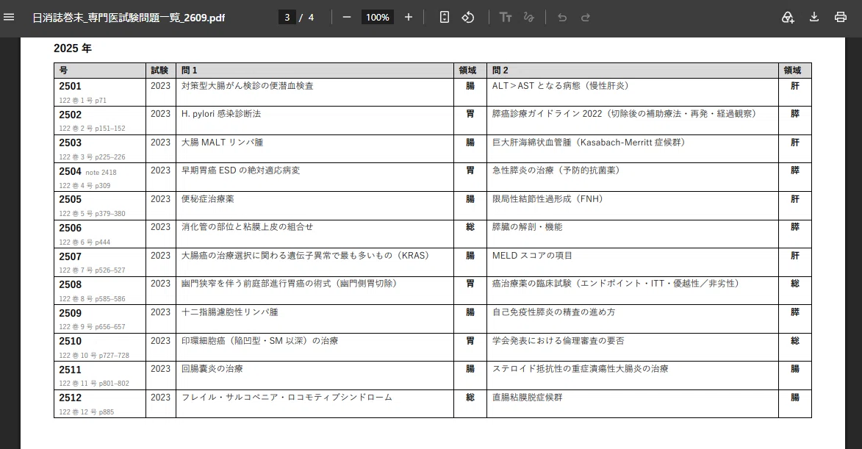Click '大腸 MALT リンパ腫' cell
The width and height of the screenshot is (862, 449).
point(222,143)
